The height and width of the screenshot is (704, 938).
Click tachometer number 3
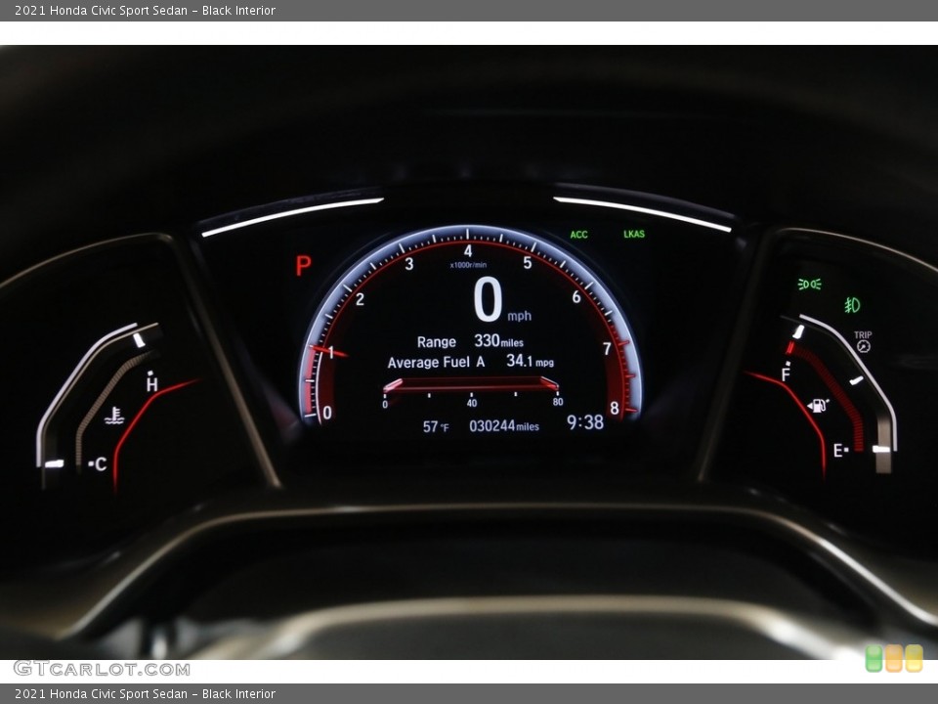click(409, 264)
